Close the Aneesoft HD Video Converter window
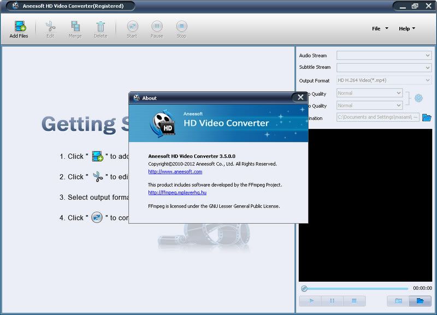The height and width of the screenshot is (315, 437). 429,6
